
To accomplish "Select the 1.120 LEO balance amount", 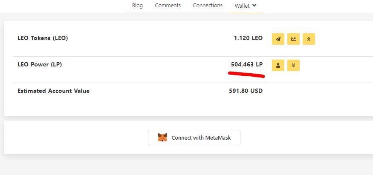I will tap(249, 38).
